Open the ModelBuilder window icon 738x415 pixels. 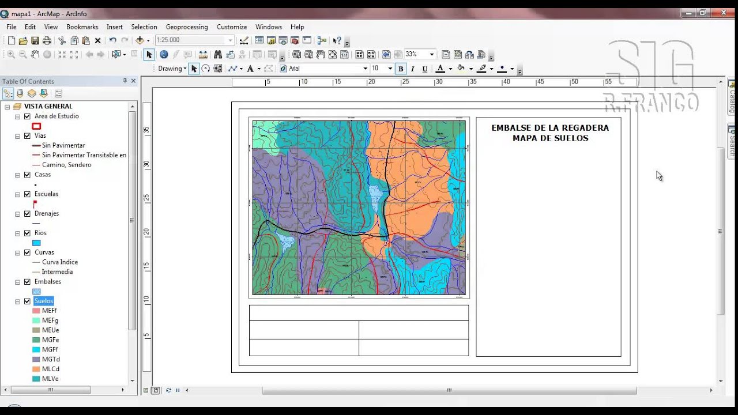322,40
